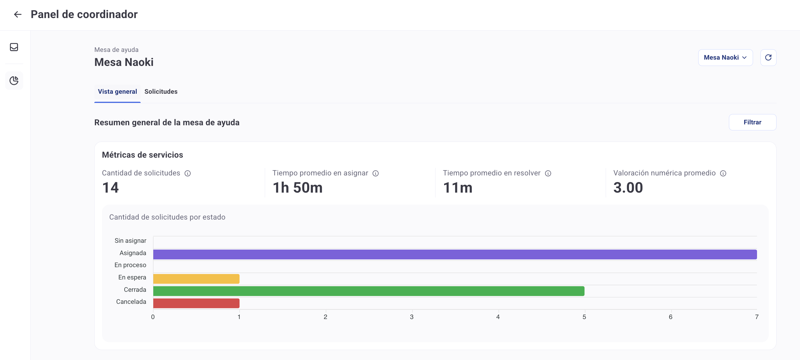Select the Vista general tab

point(117,92)
